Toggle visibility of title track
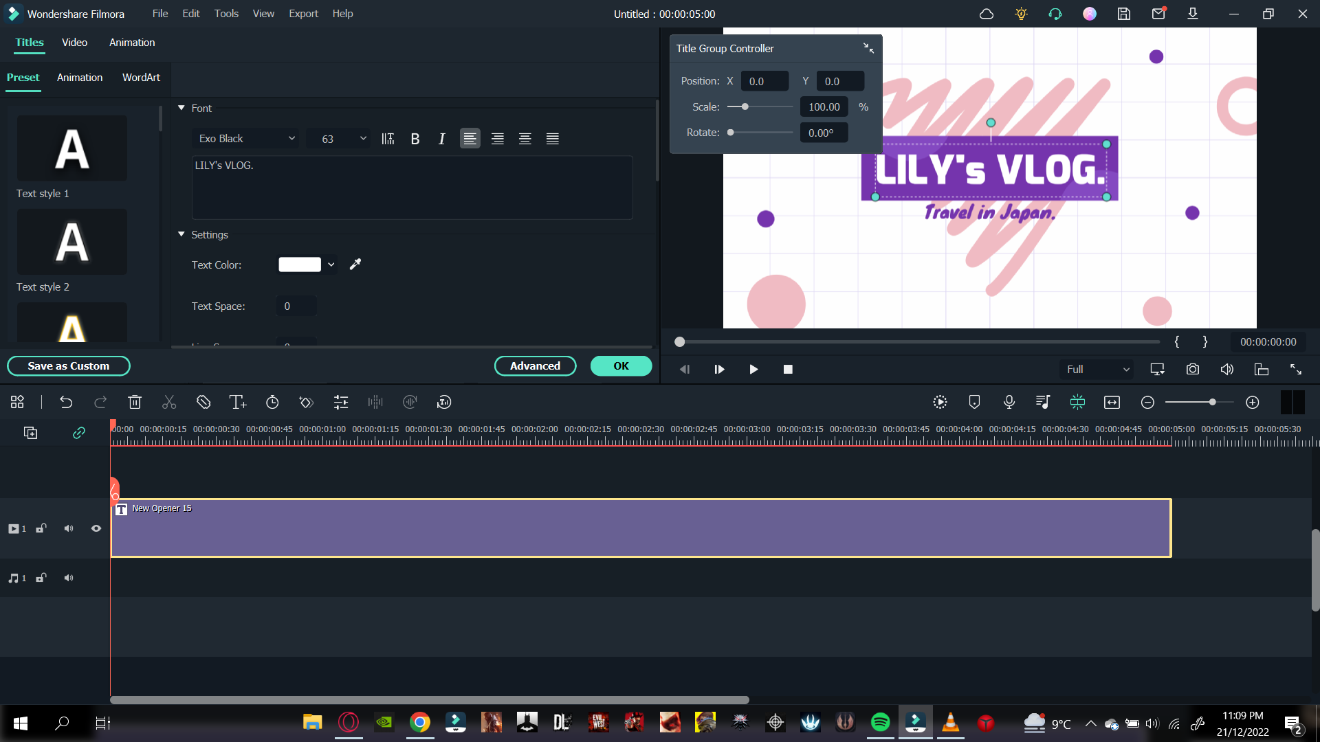The width and height of the screenshot is (1320, 742). click(x=96, y=528)
